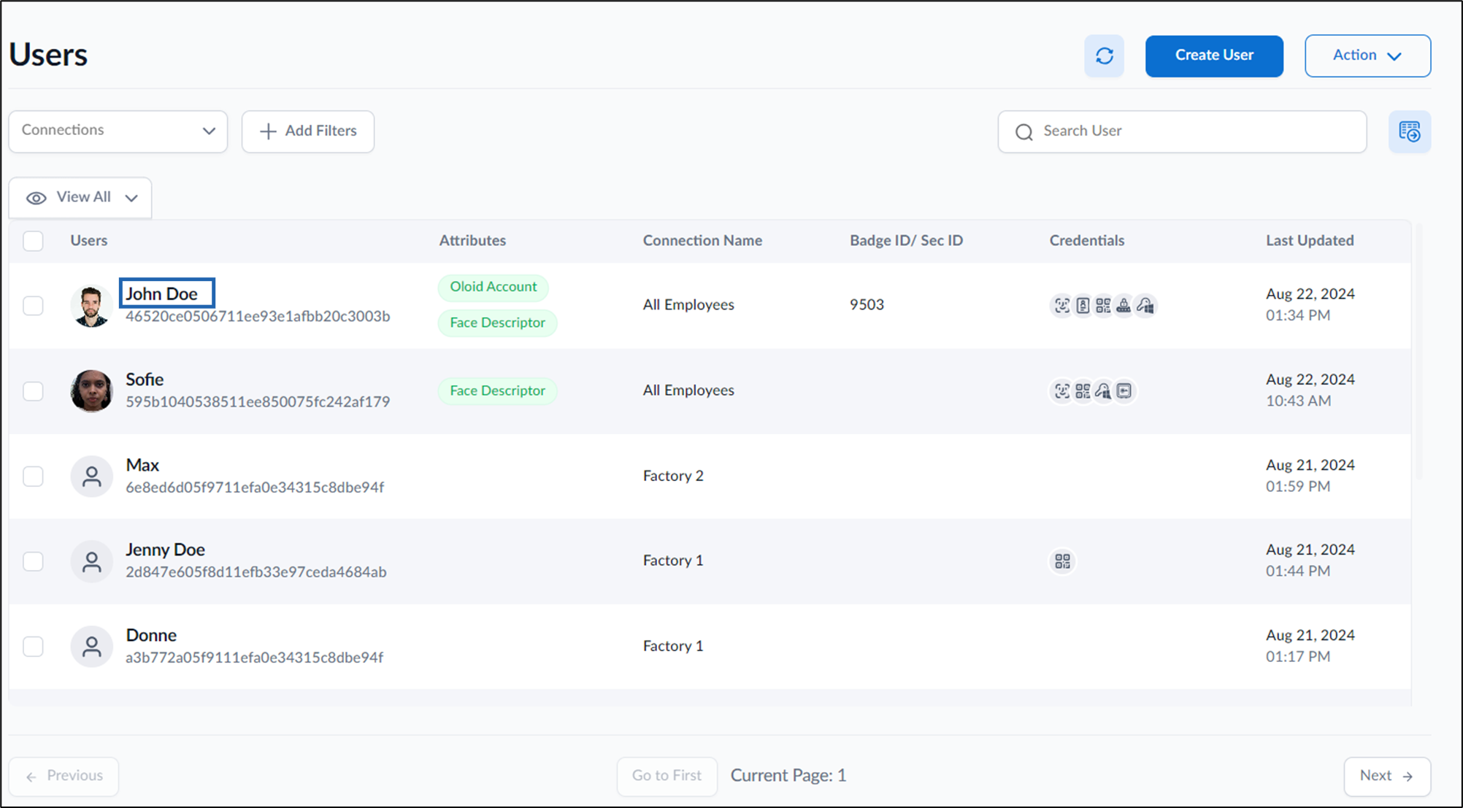
Task: Click the Last Updated column header
Action: 1310,240
